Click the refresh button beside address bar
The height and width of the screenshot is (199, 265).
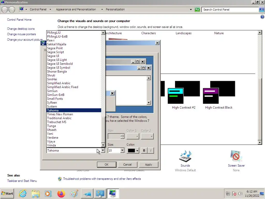point(197,10)
